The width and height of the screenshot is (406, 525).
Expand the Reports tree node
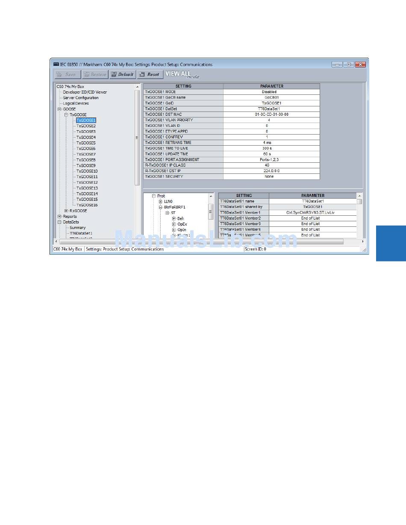(x=59, y=217)
